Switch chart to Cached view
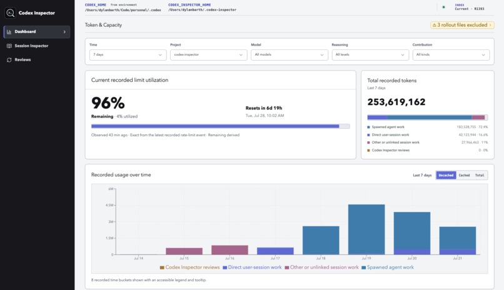Screen dimensions: 504x290 [464, 176]
